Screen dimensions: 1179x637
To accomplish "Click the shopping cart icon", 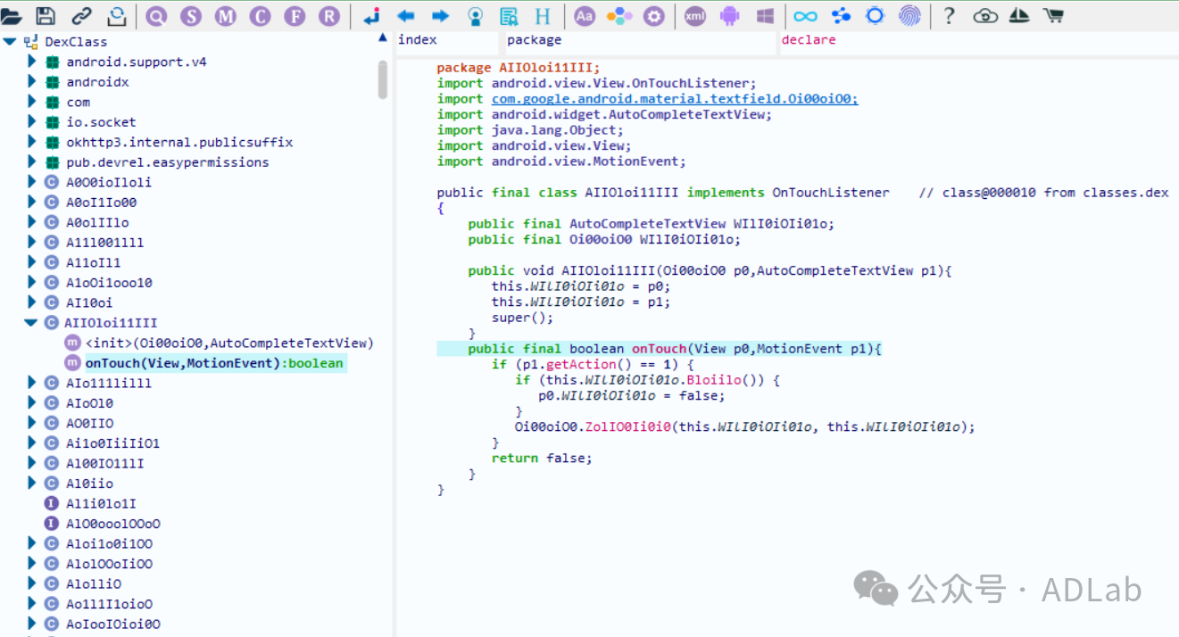I will 1053,15.
